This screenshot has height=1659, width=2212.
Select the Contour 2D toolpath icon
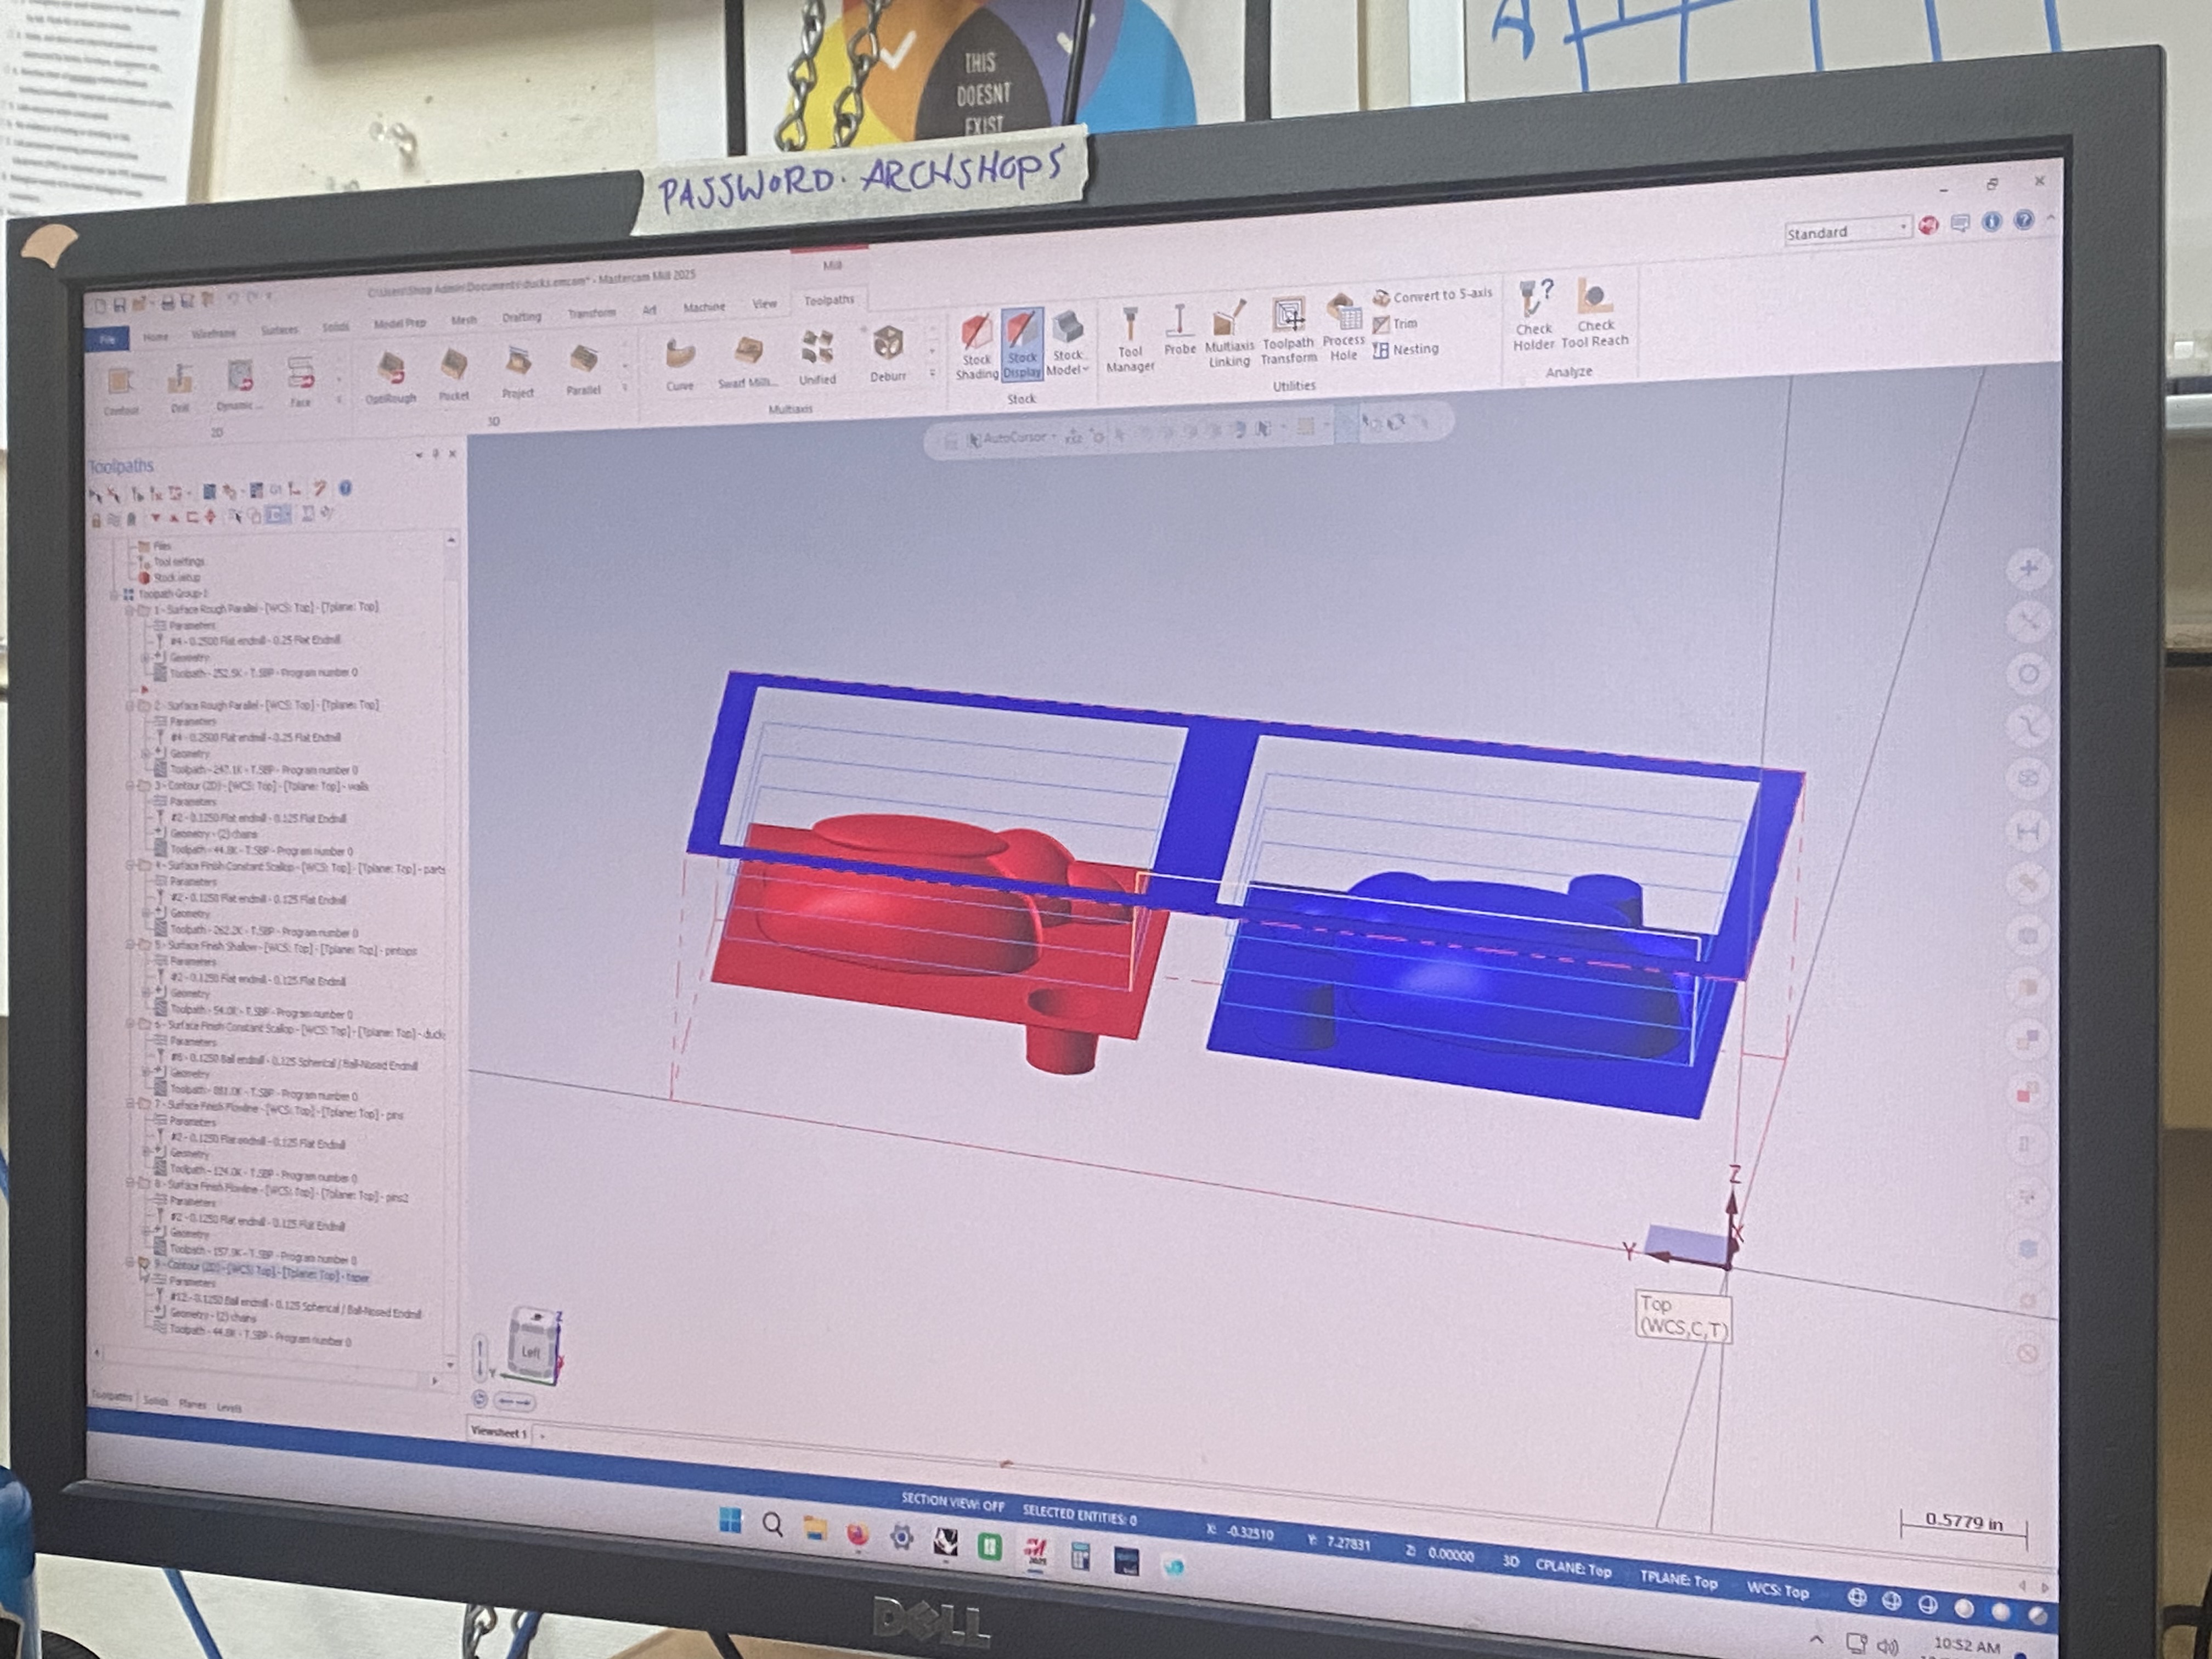(121, 388)
